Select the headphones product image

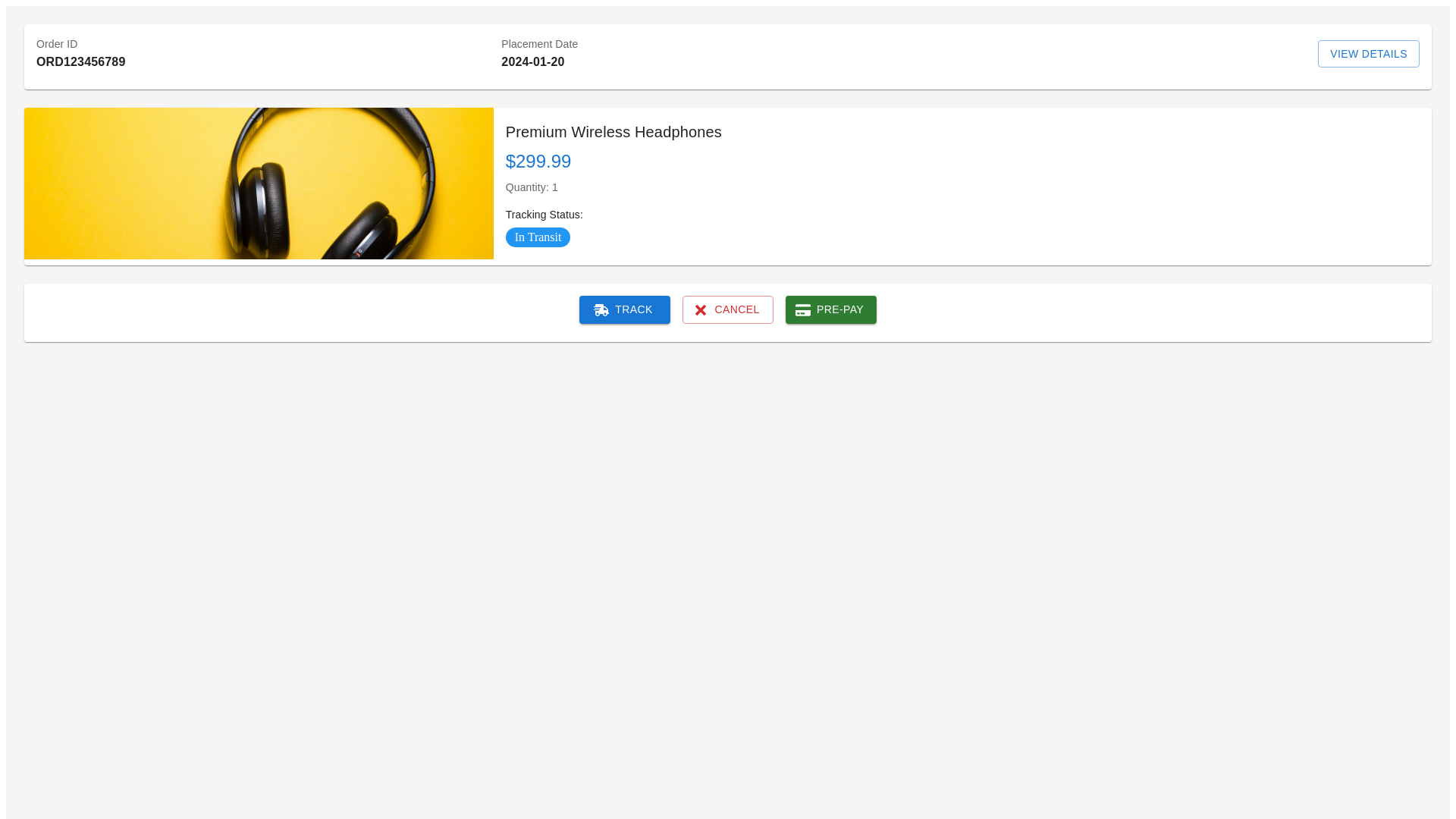pyautogui.click(x=259, y=184)
